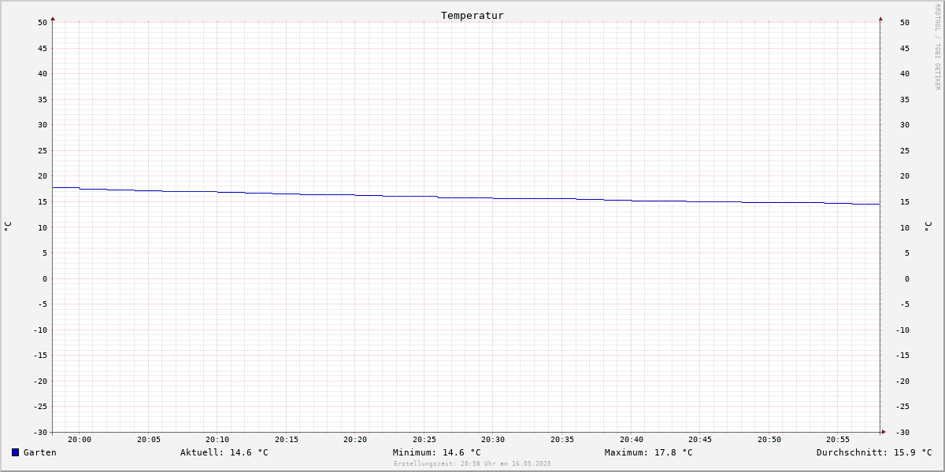
Task: Select the "Minimum: 14.6 °C" value
Action: 437,452
